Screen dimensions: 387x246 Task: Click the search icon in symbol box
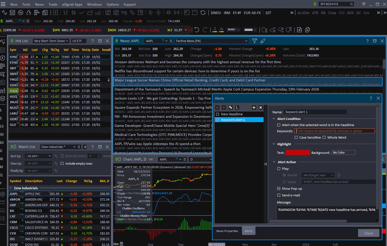click(351, 4)
